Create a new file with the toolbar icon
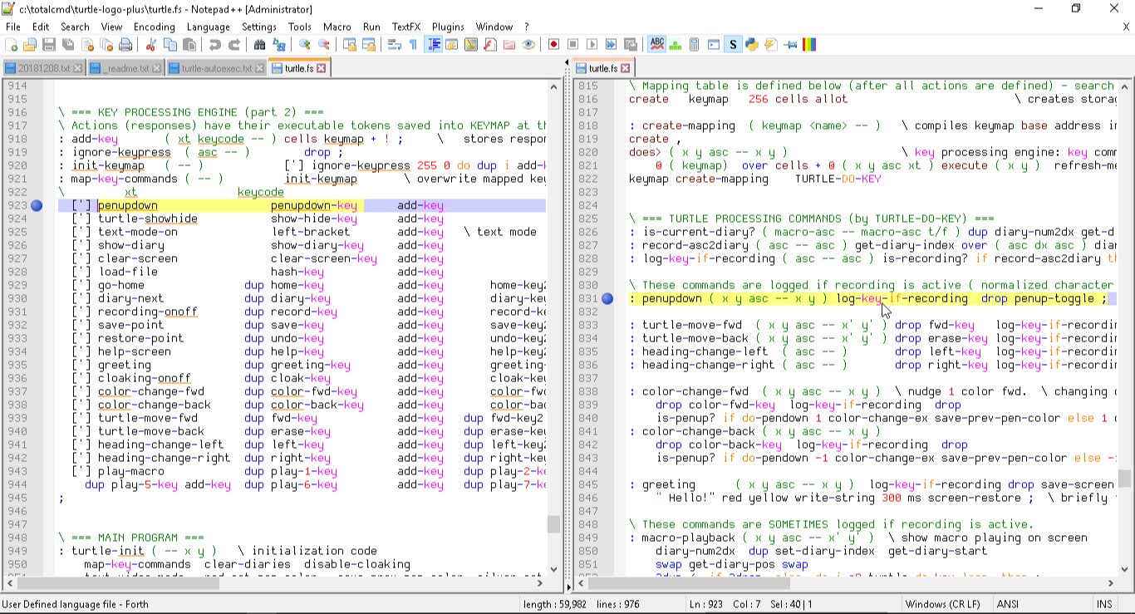The image size is (1135, 614). click(x=11, y=46)
